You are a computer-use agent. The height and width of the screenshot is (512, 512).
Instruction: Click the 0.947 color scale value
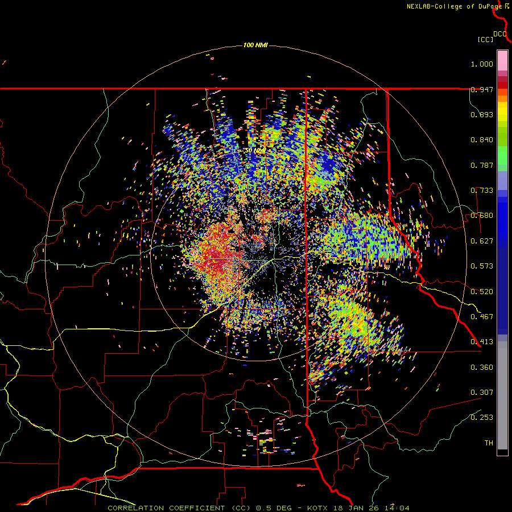coord(482,89)
